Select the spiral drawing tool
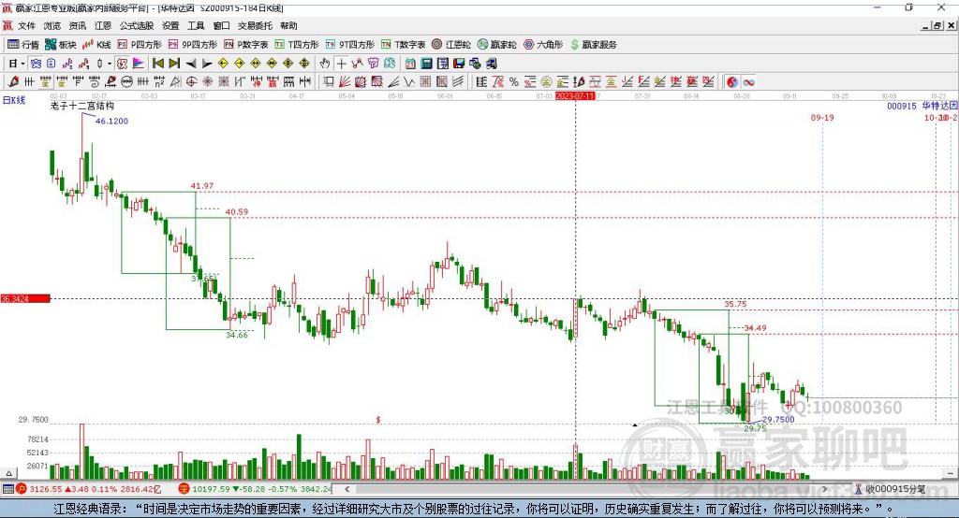Viewport: 959px width, 518px height. [x=95, y=81]
